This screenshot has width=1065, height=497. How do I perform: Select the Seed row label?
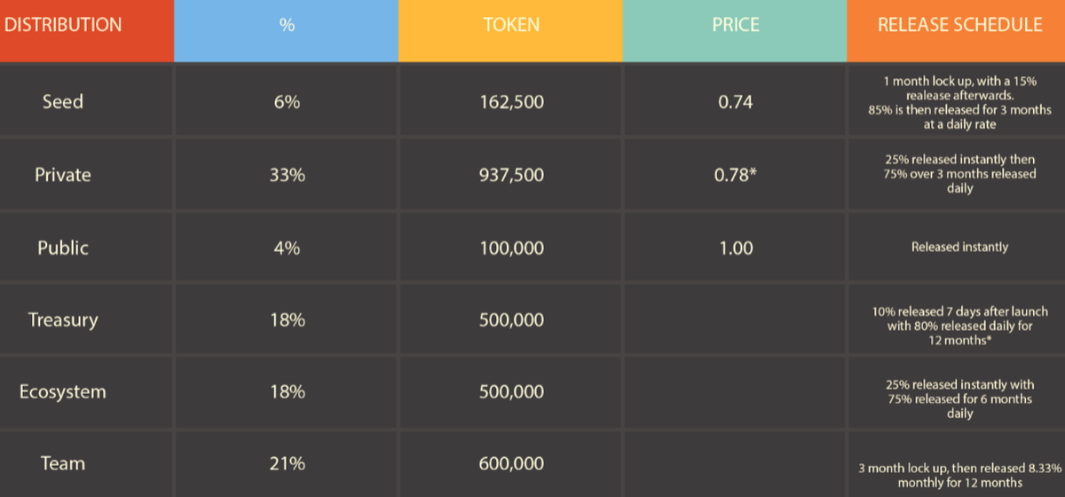pos(63,102)
